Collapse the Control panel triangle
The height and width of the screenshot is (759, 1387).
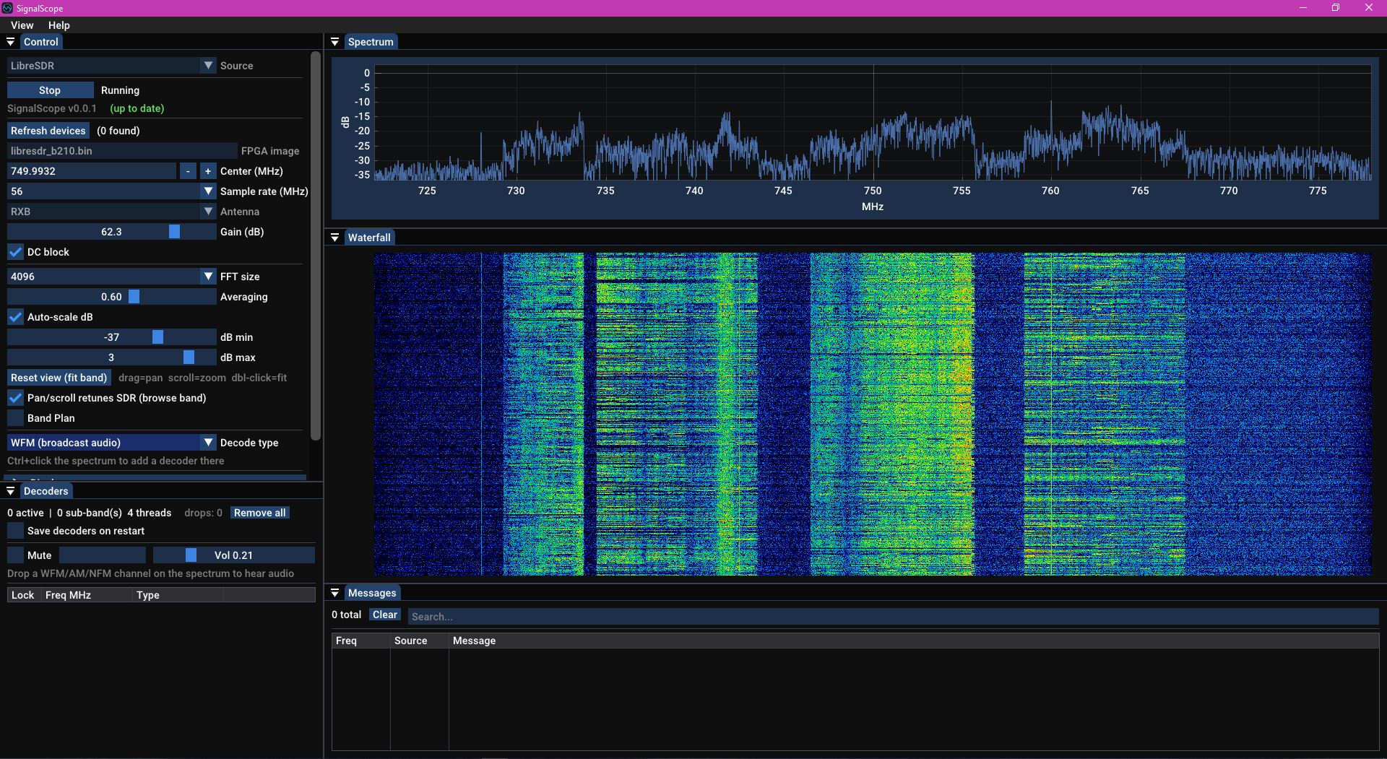pos(11,42)
